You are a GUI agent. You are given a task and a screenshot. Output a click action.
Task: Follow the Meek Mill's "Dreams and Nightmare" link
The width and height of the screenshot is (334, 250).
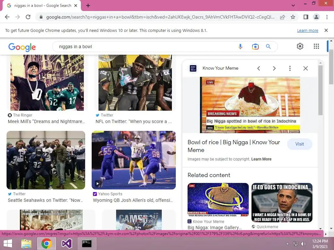coord(46,122)
